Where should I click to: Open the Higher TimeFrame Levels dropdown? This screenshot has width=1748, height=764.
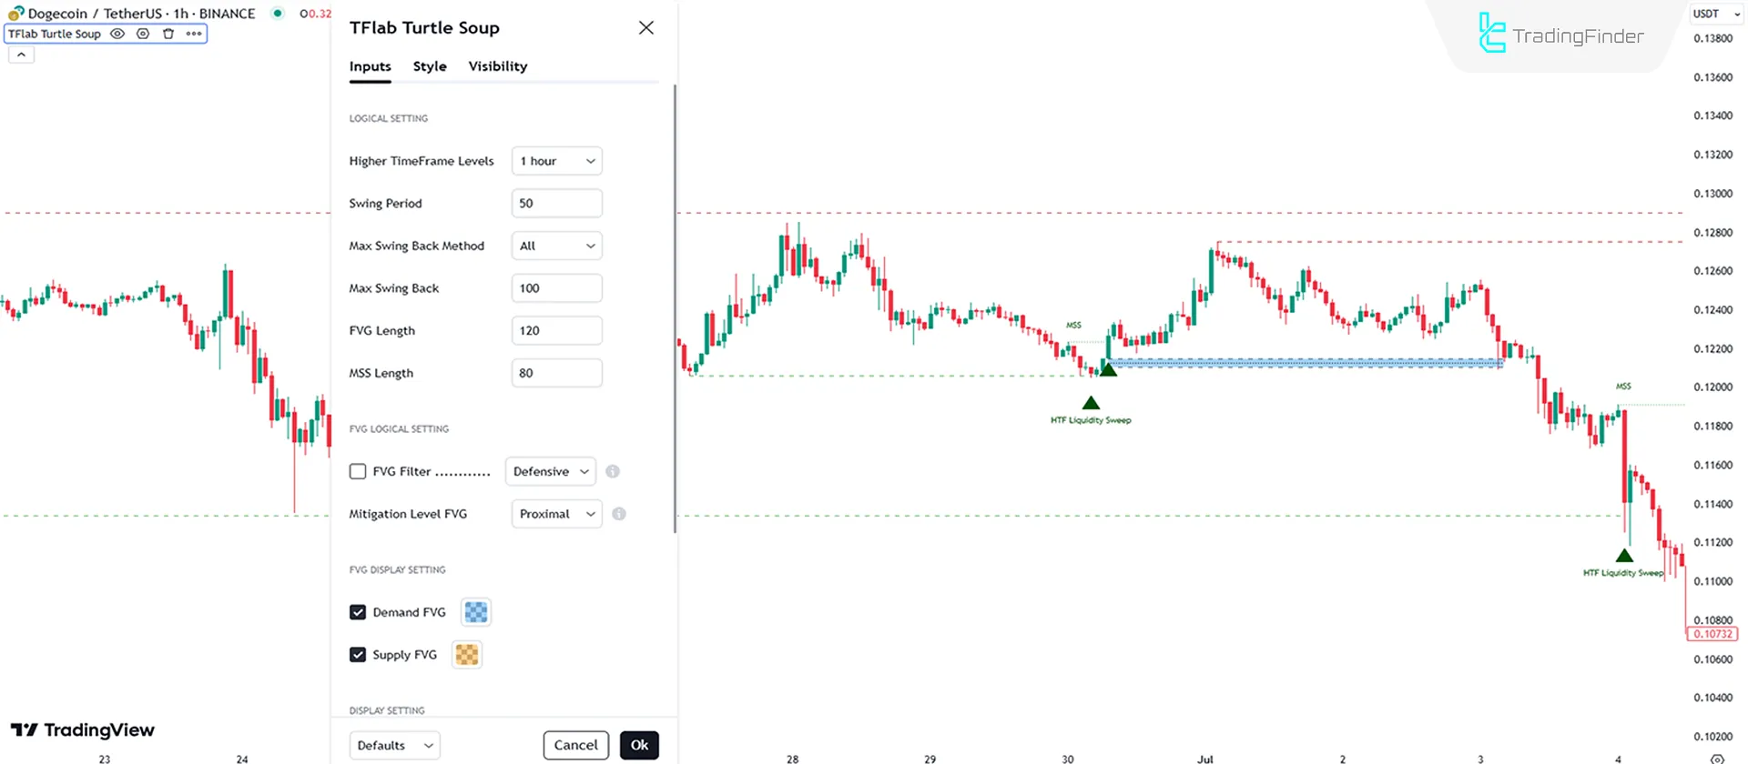[556, 161]
